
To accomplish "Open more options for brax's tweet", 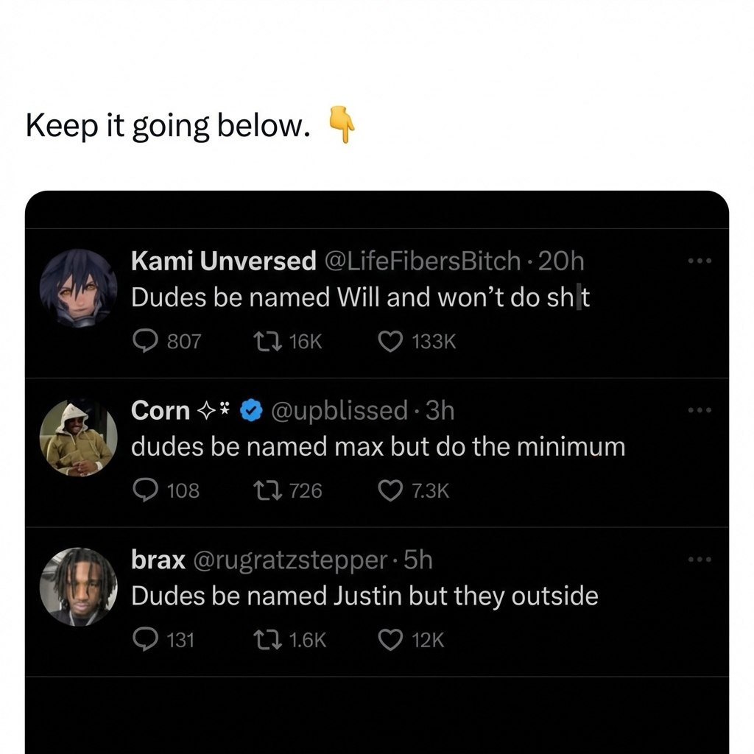I will [x=700, y=560].
